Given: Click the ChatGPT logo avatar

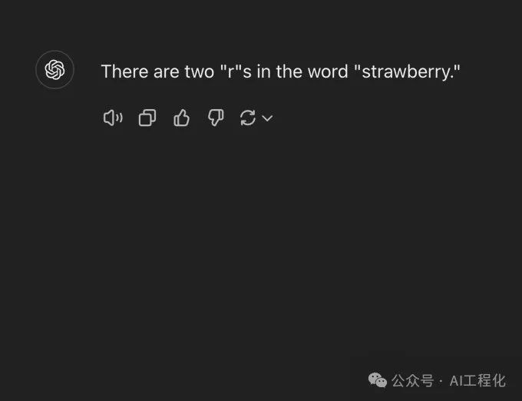Looking at the screenshot, I should point(55,70).
